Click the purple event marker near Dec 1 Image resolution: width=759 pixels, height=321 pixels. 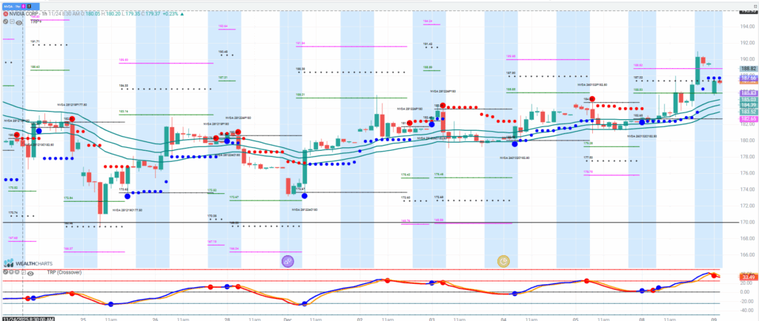[288, 262]
